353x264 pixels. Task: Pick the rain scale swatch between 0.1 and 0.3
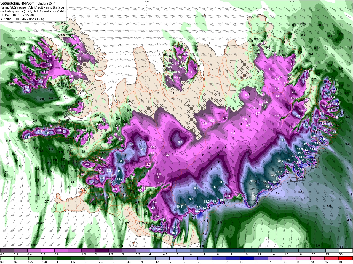click(7, 258)
